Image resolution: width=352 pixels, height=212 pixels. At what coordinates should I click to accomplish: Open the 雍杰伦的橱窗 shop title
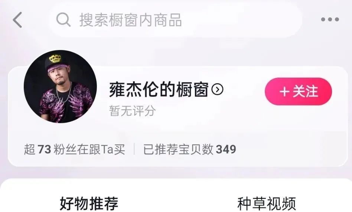159,89
